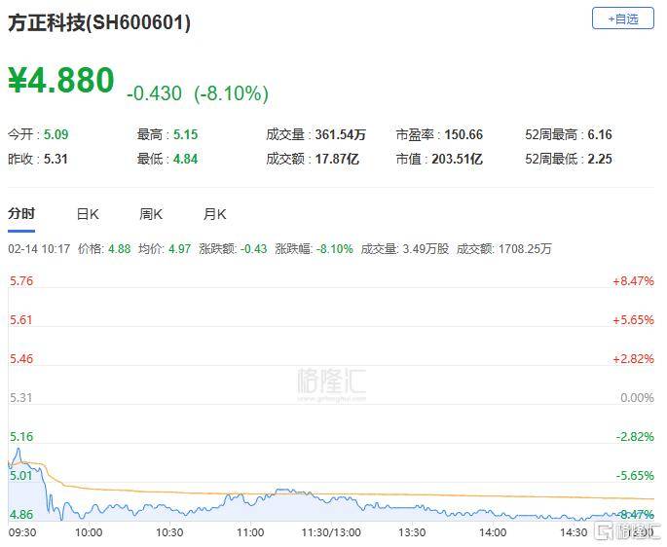Switch to the 日K daily chart tab
Image resolution: width=667 pixels, height=547 pixels.
[x=88, y=214]
